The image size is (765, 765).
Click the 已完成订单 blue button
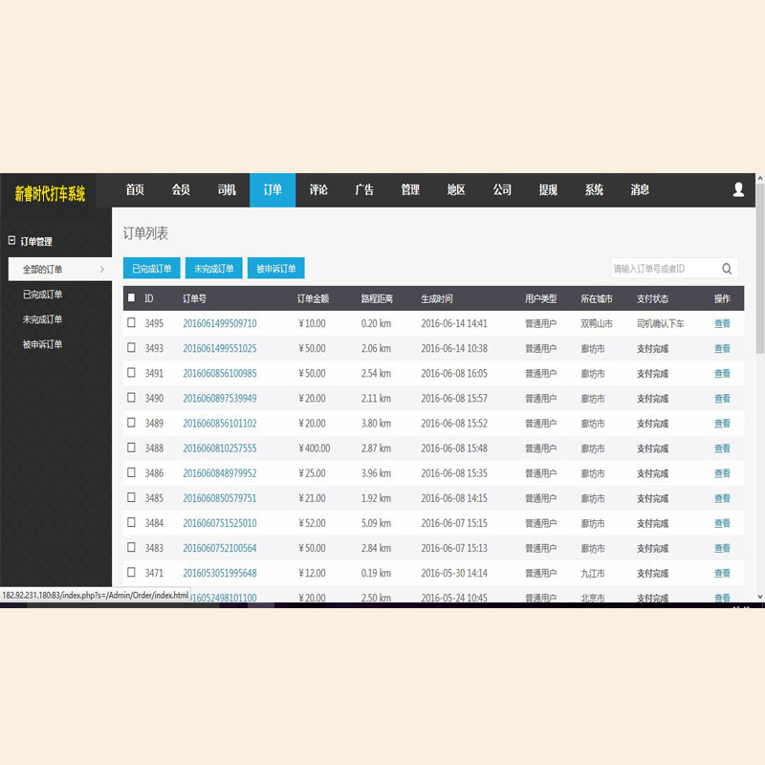151,269
